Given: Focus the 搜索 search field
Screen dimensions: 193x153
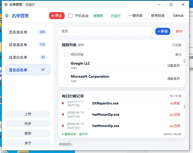Looking at the screenshot, I should tap(105, 31).
